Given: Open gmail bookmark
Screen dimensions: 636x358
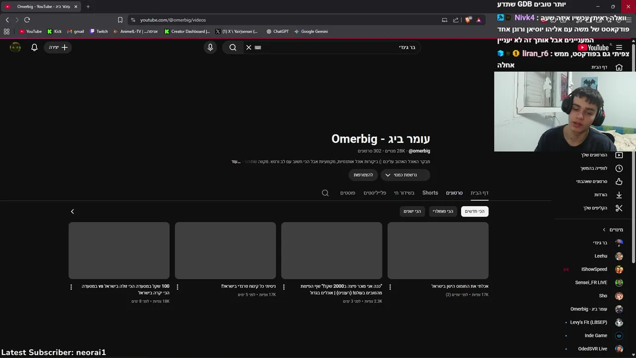Looking at the screenshot, I should pos(76,31).
